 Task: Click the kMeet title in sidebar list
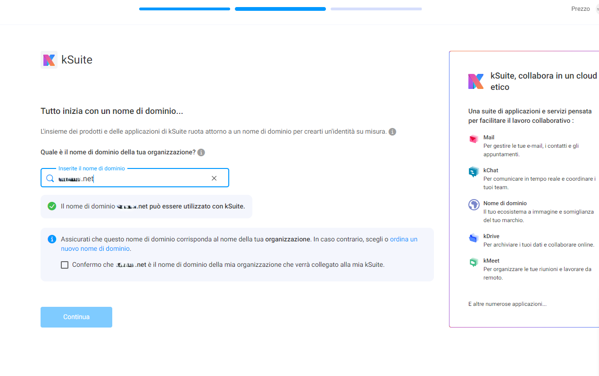(491, 261)
